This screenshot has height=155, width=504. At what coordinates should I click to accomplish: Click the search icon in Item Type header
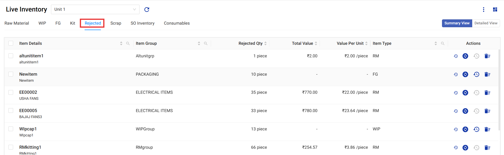443,43
